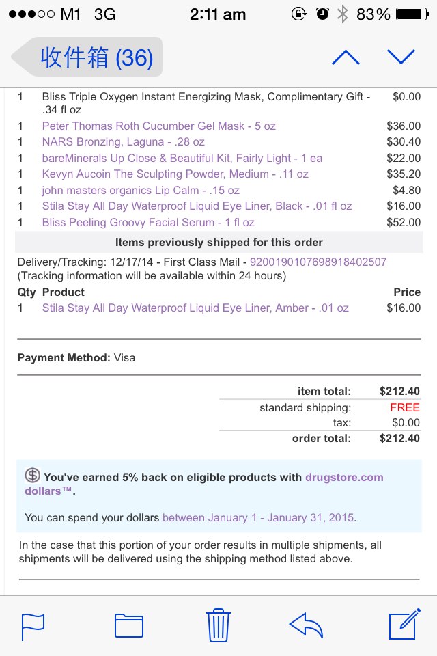437x656 pixels.
Task: Open Stila Eye Liner, Amber product link
Action: [x=195, y=307]
